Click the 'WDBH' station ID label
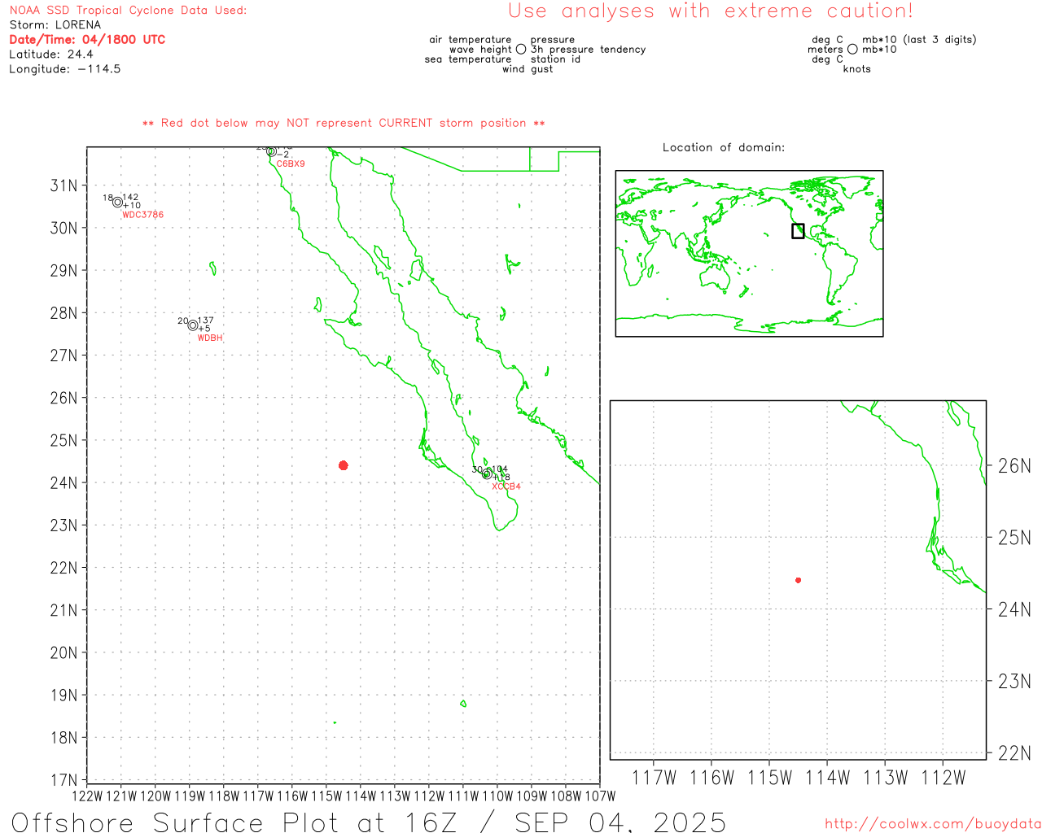Image resolution: width=1042 pixels, height=833 pixels. point(210,338)
